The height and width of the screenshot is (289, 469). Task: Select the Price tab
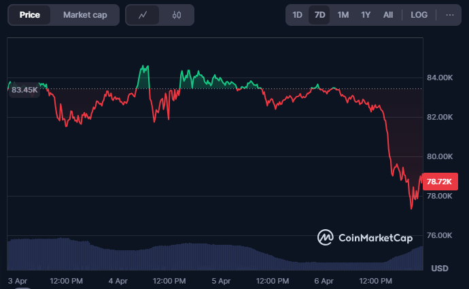29,15
